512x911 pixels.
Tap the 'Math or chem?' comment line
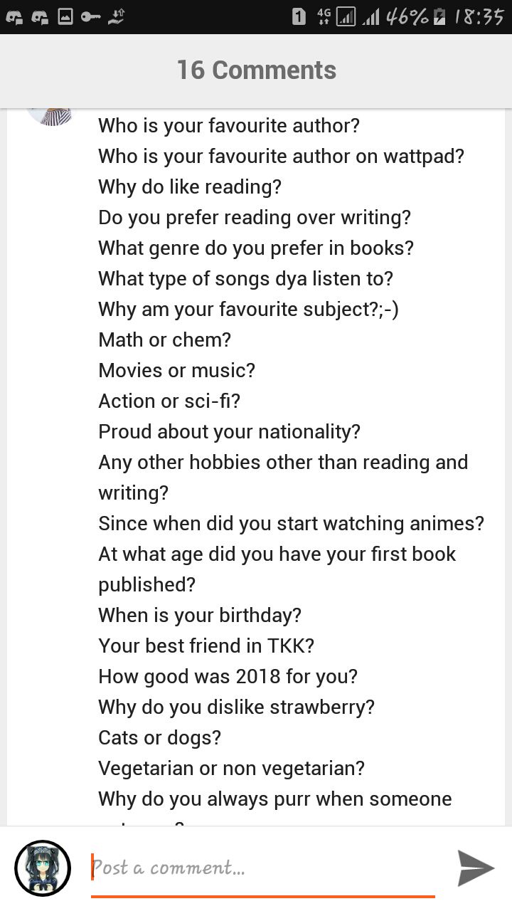(x=165, y=340)
